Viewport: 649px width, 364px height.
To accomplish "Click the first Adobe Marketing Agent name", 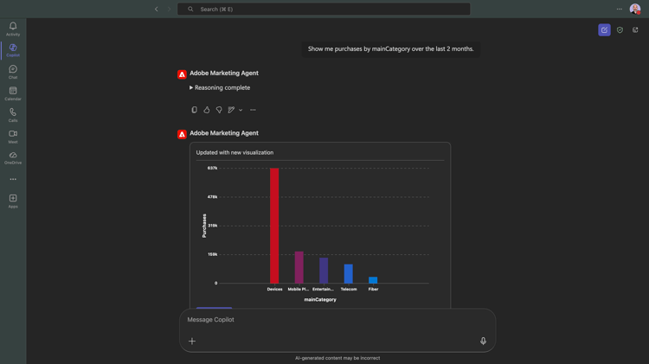I will (224, 73).
